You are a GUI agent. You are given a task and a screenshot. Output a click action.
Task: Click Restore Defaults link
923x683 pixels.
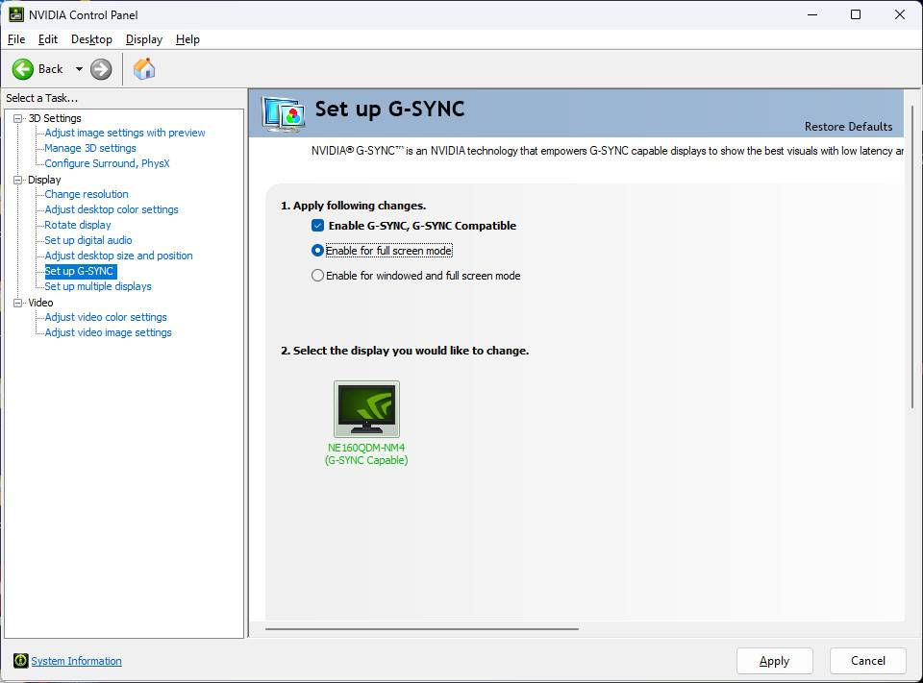pyautogui.click(x=848, y=127)
